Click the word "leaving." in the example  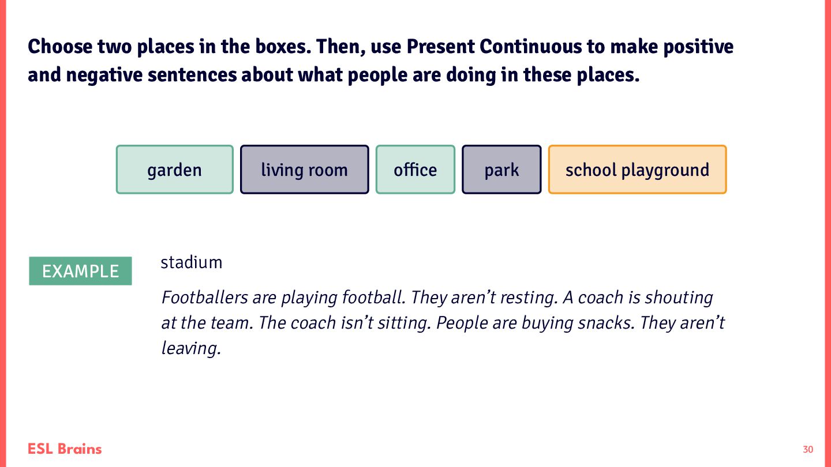pyautogui.click(x=191, y=348)
